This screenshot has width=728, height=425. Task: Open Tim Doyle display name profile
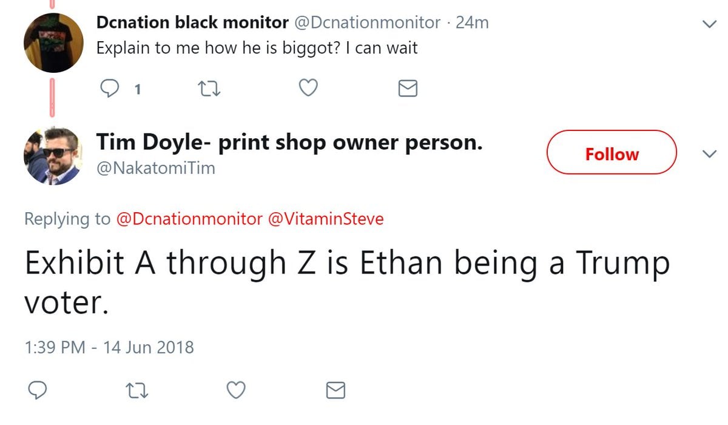289,143
